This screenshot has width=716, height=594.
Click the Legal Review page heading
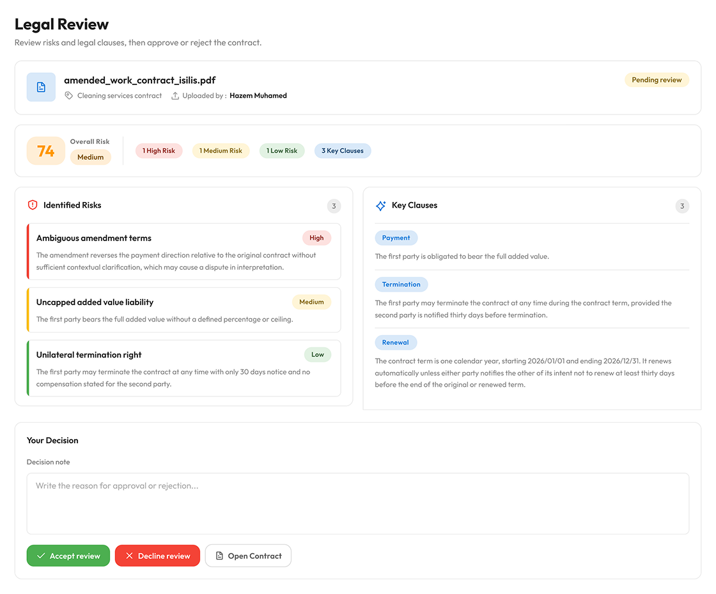pos(61,24)
